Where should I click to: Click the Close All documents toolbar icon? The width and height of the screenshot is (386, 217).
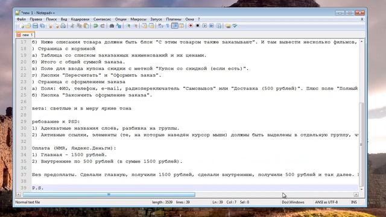(57, 26)
